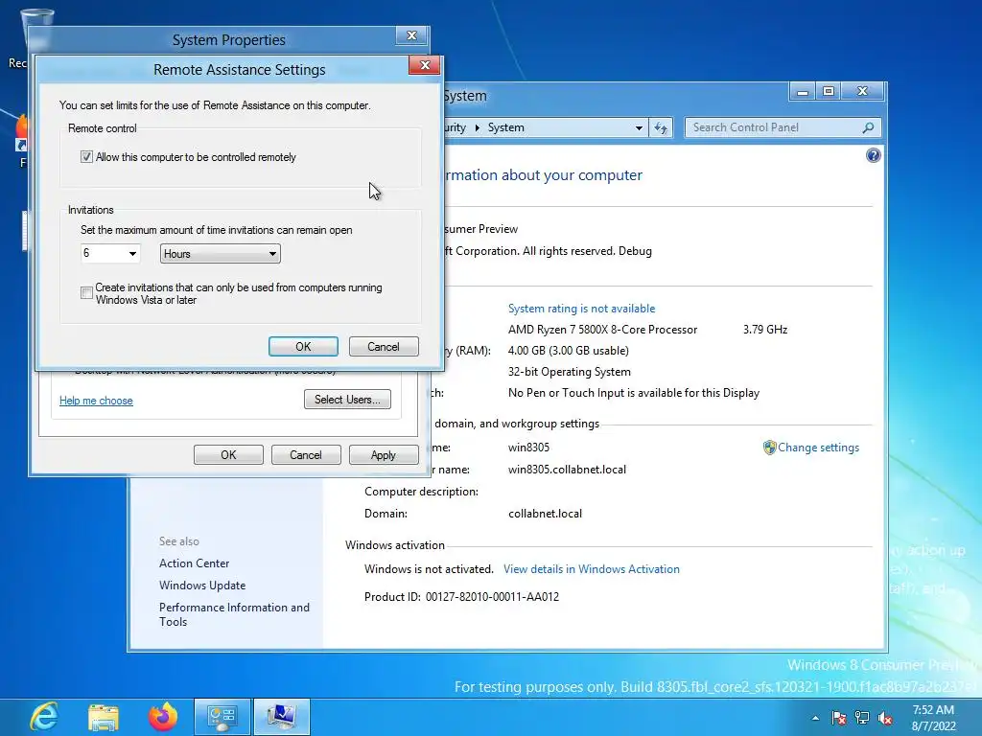Click OK in Remote Assistance Settings
The height and width of the screenshot is (736, 982).
303,347
